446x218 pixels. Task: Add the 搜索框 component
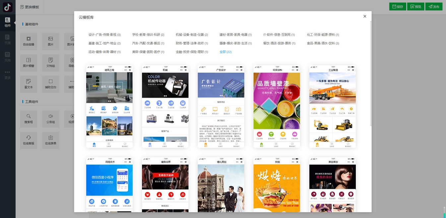29,119
